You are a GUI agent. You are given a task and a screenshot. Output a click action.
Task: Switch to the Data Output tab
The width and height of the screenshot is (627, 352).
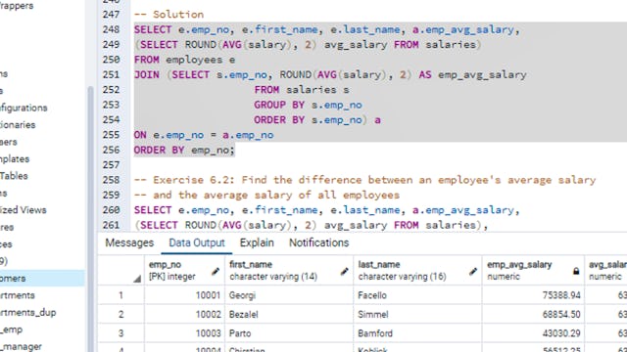click(x=197, y=242)
